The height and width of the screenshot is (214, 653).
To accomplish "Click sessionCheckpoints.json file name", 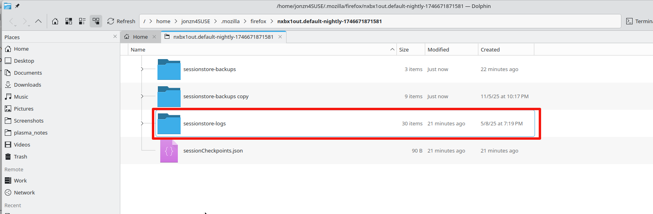I will 213,151.
